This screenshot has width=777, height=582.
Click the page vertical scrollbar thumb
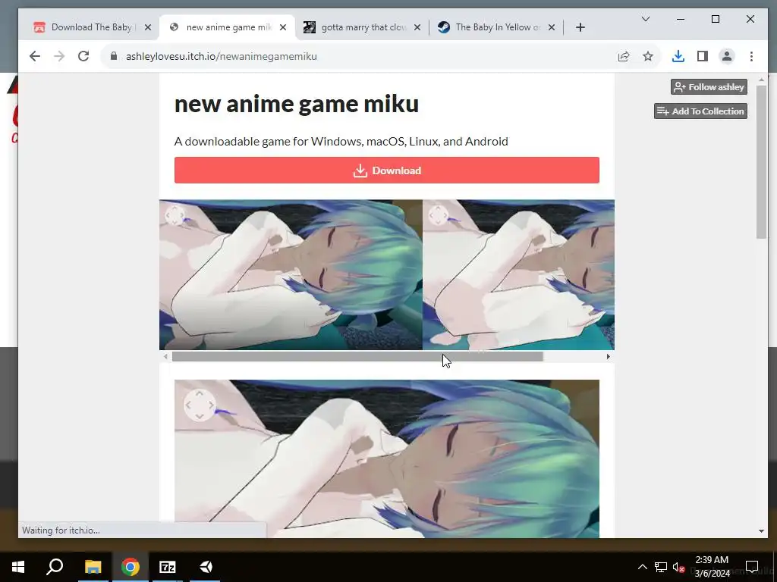761,162
